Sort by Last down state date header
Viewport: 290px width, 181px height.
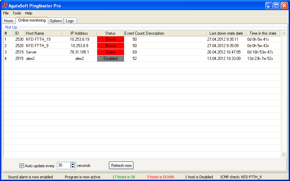point(226,33)
